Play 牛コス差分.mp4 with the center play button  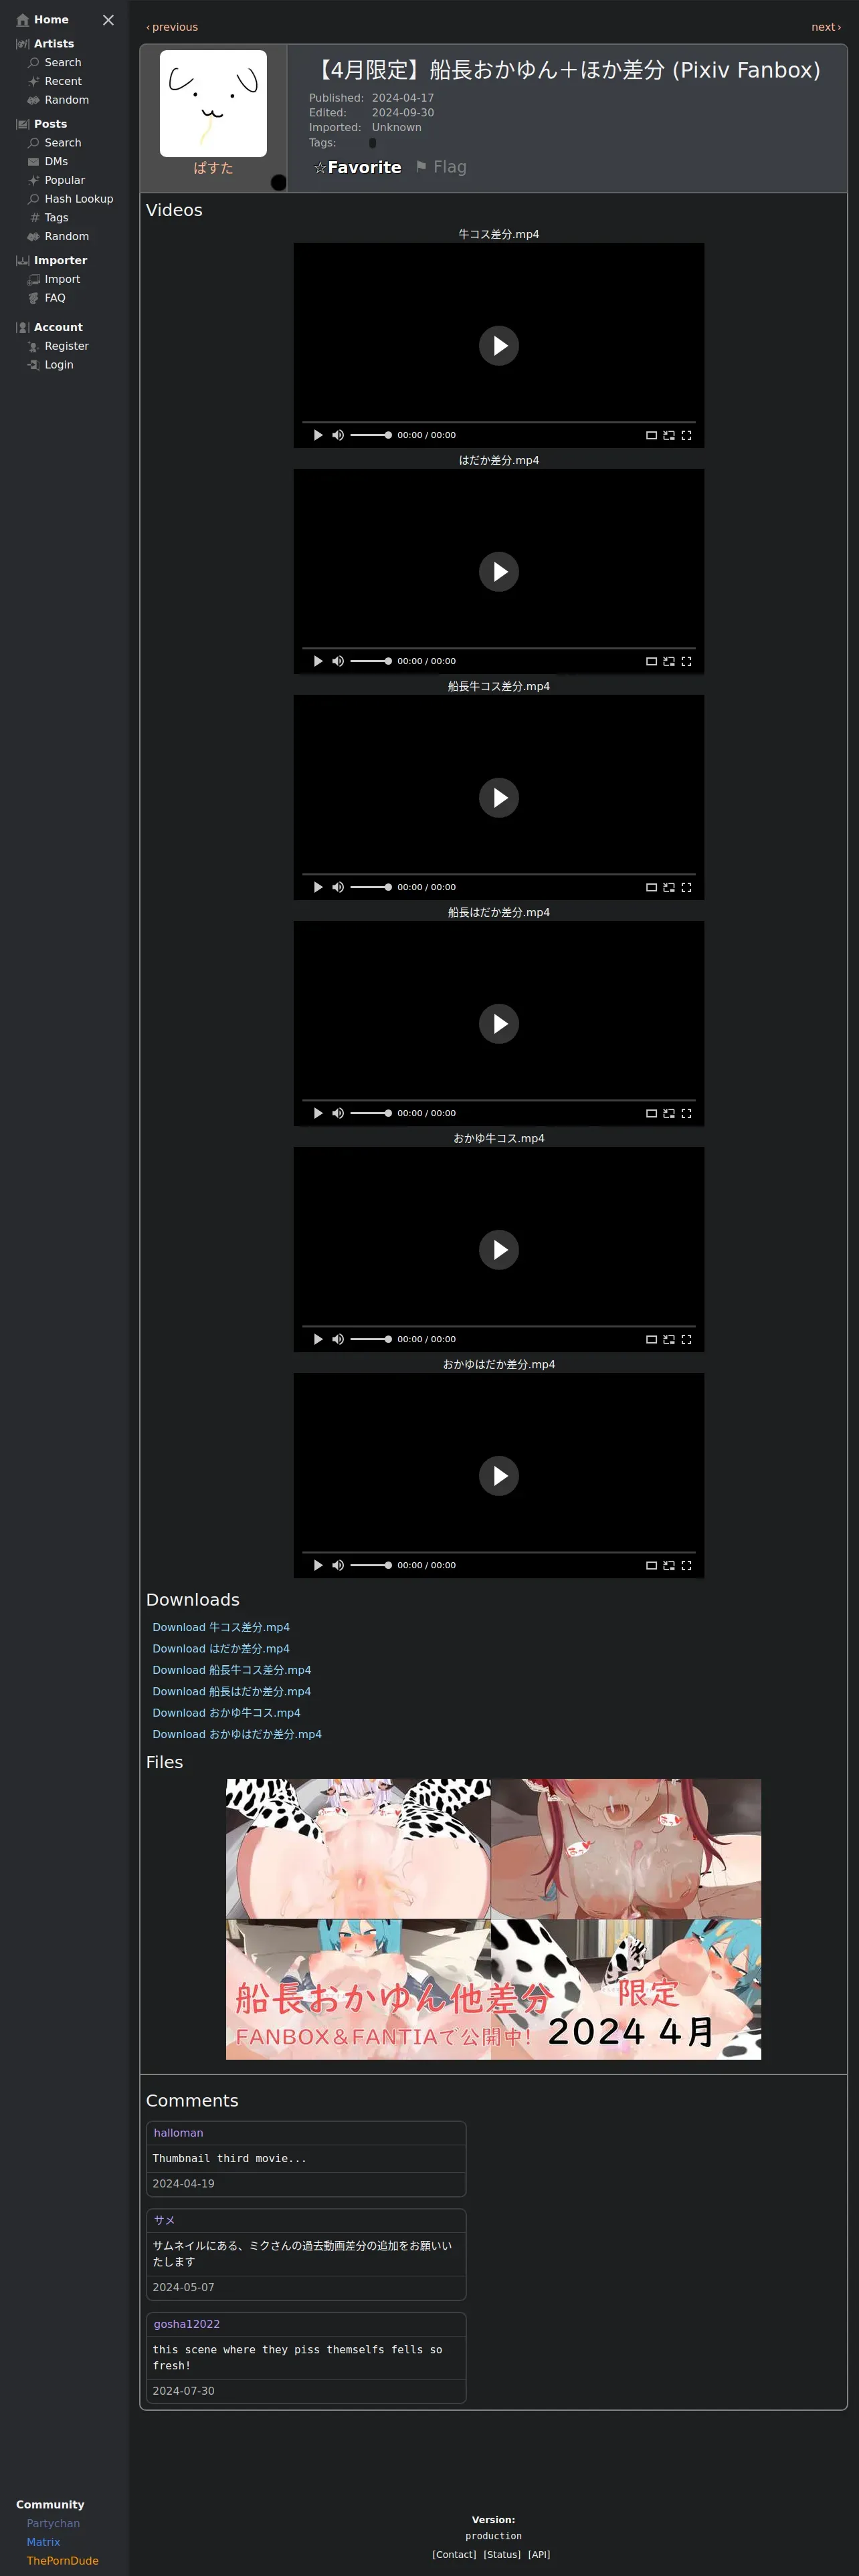(499, 346)
